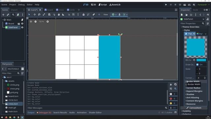Open the Shader Editor bottom panel

[x=95, y=112]
